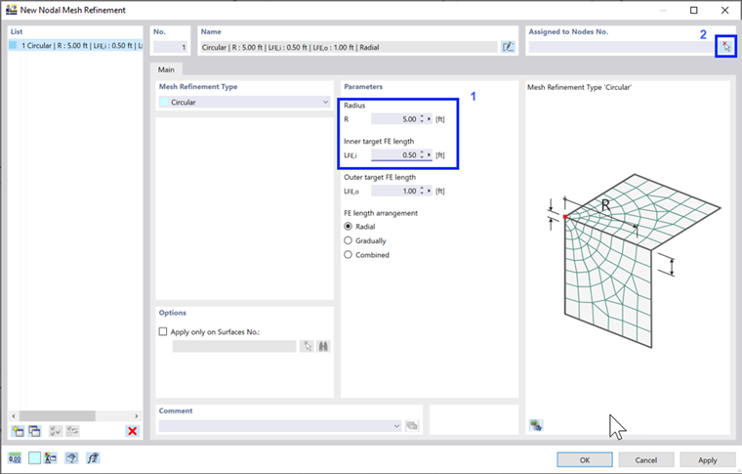Click the surface pick icon in Options

[x=308, y=346]
